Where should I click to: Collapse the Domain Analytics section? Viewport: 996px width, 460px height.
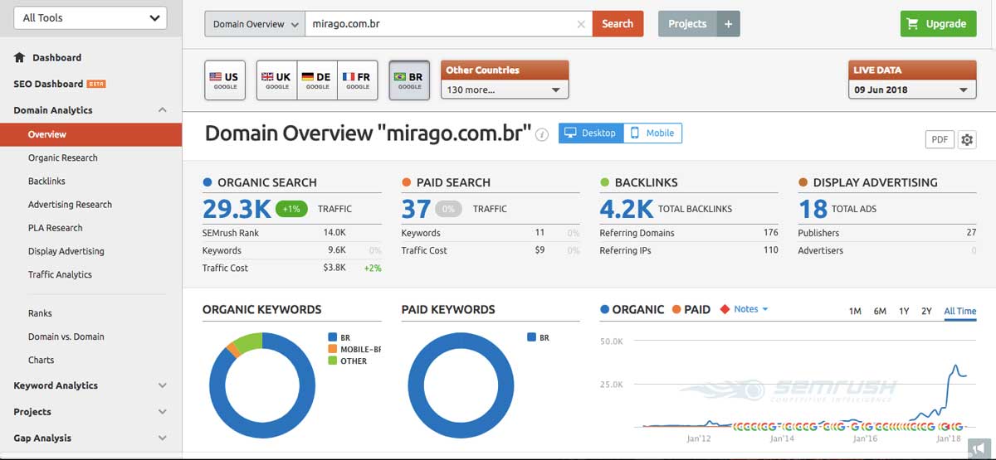(163, 110)
